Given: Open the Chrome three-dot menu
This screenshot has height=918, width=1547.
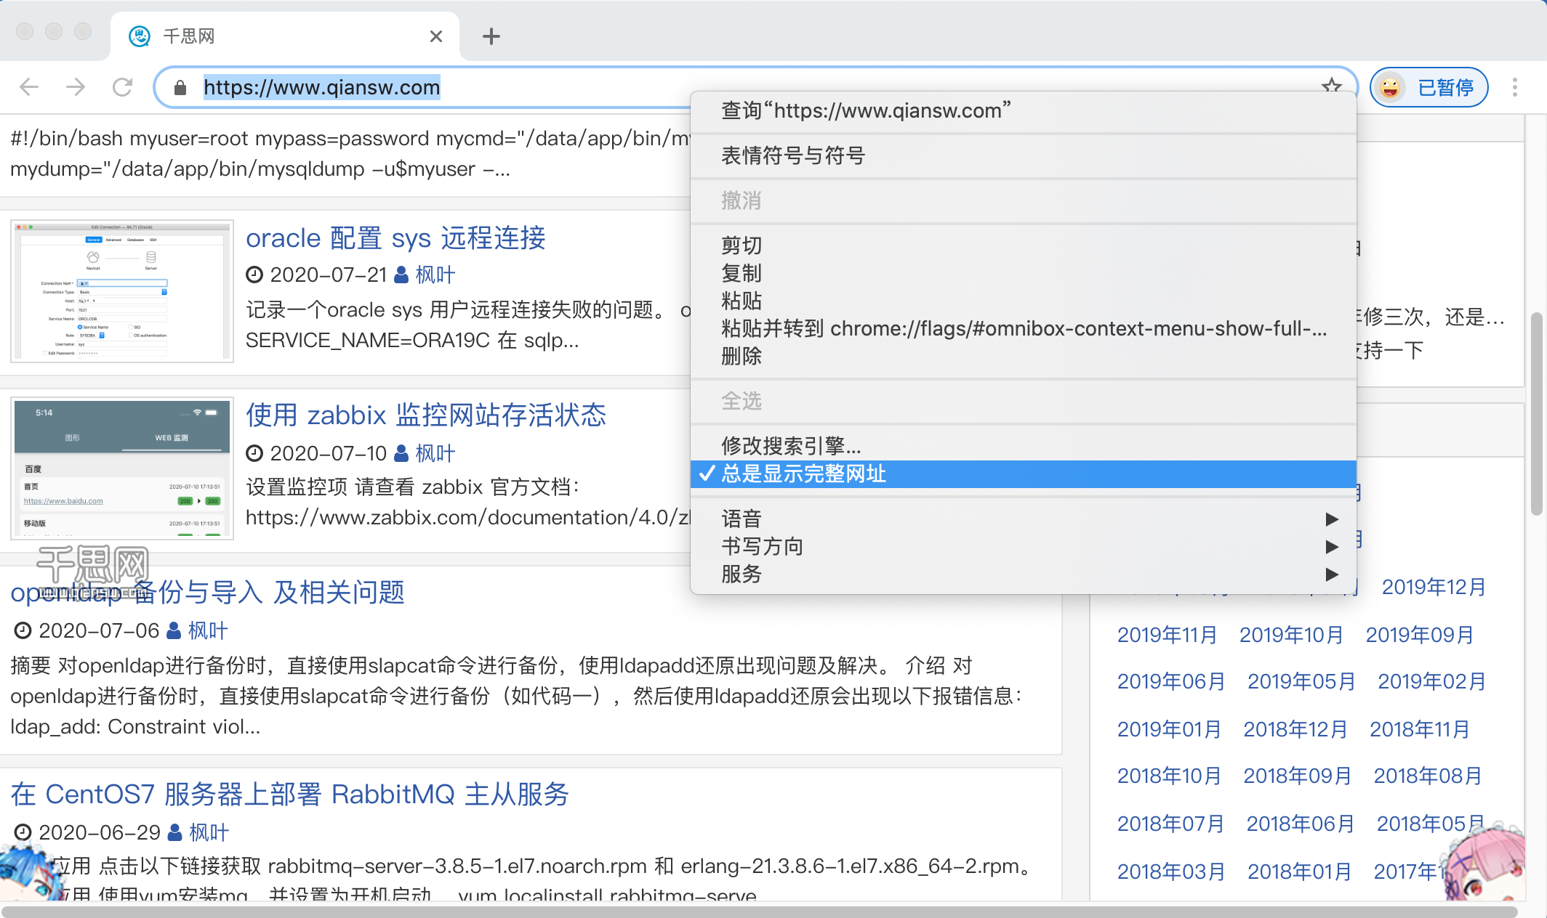Looking at the screenshot, I should tap(1515, 87).
